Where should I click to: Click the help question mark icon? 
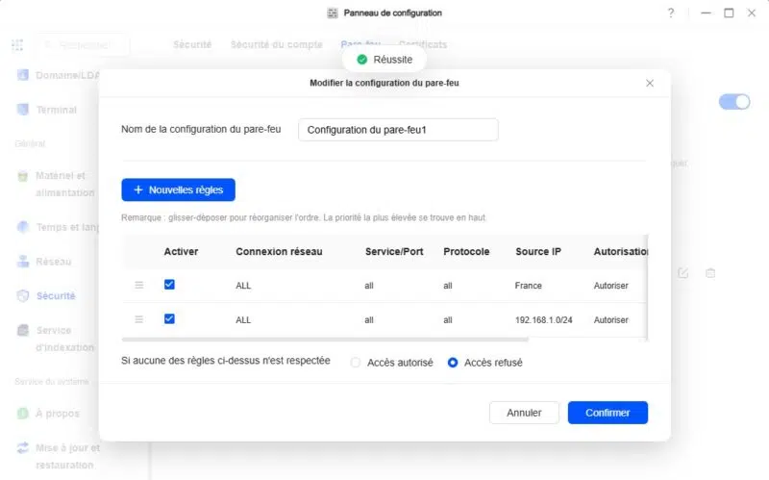671,13
